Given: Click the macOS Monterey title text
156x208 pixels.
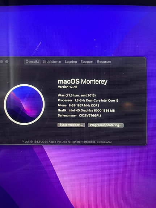Looking at the screenshot, I should [83, 81].
